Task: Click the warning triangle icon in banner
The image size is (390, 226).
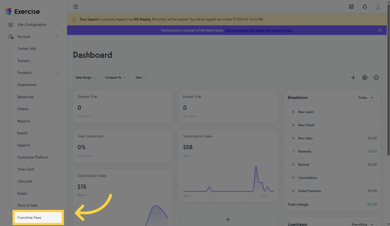Action: [x=74, y=19]
